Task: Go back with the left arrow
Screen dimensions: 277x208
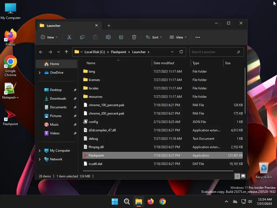Action: (x=41, y=52)
